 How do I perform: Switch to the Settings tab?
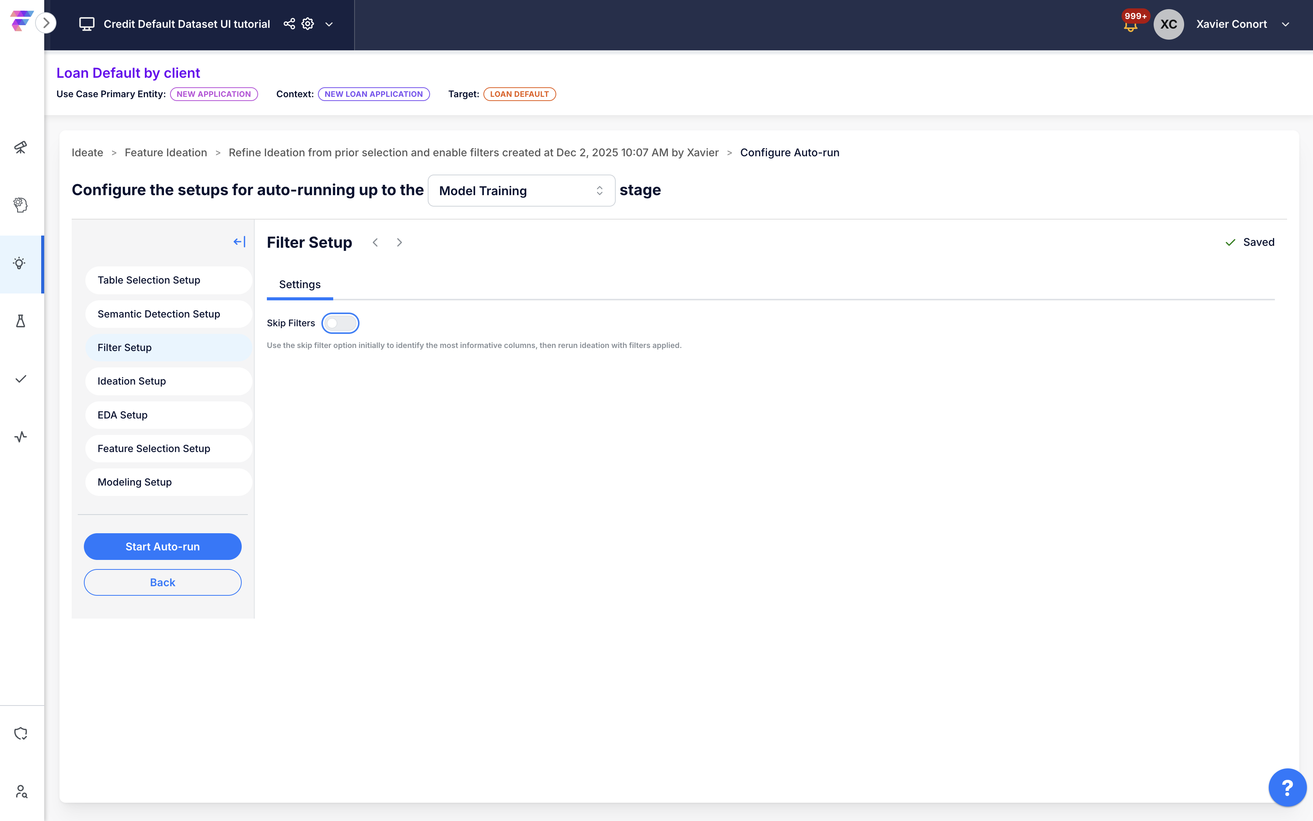point(300,284)
